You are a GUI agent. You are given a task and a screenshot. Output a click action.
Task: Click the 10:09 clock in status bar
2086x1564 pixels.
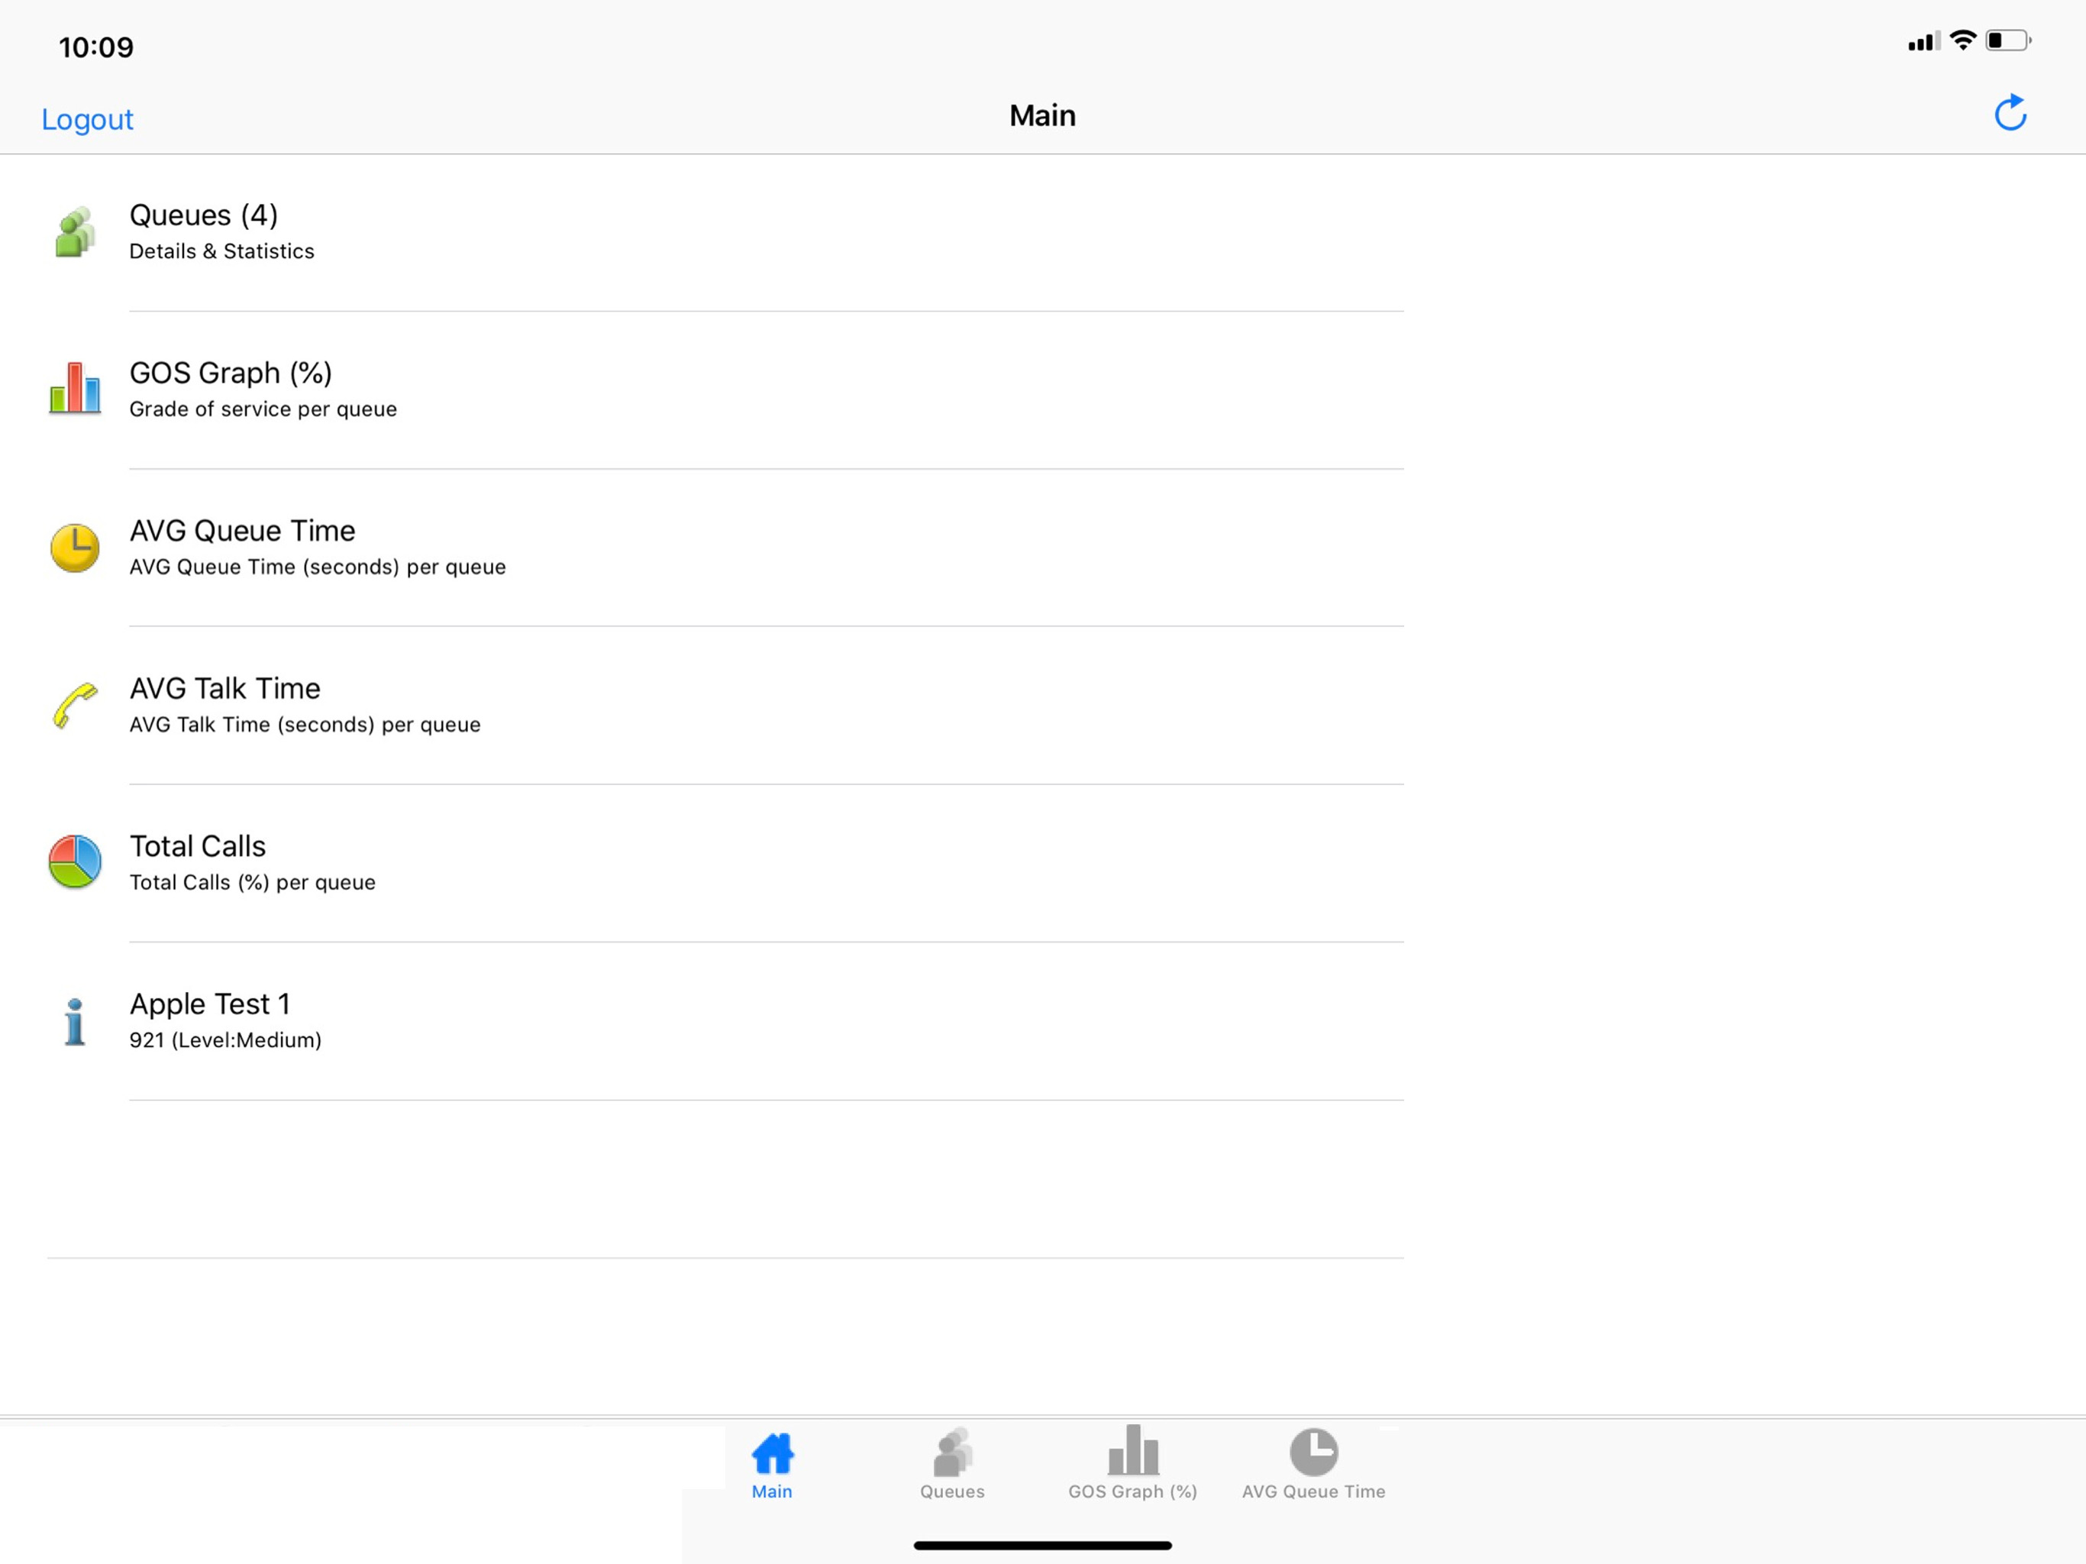click(x=96, y=47)
